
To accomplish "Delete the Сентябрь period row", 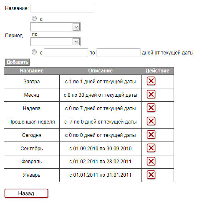I will click(151, 148).
